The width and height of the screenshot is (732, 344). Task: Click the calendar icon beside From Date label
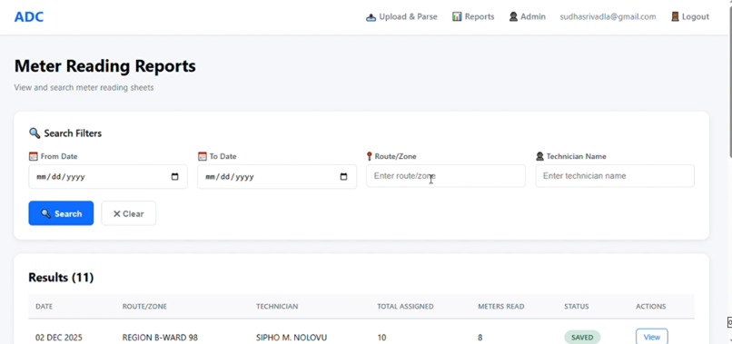[33, 156]
